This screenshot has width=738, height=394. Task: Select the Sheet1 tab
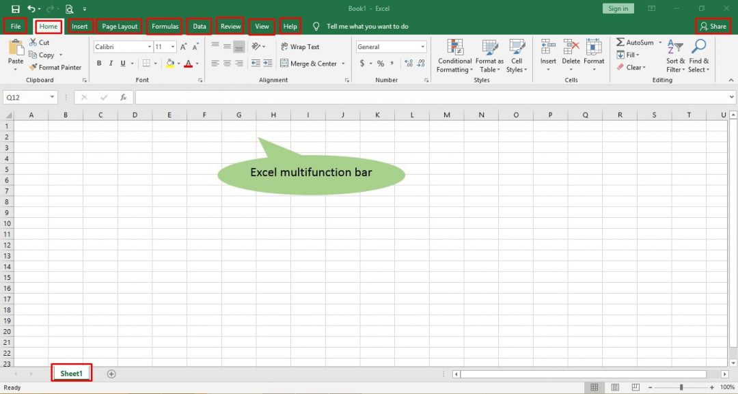[72, 373]
